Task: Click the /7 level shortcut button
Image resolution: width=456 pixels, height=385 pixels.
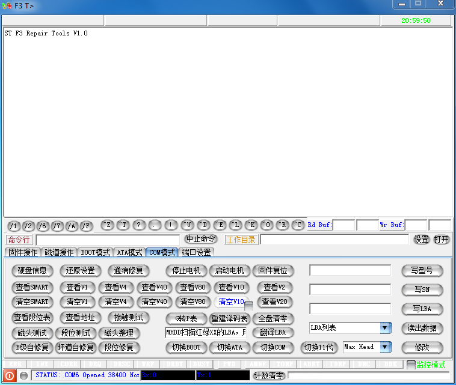Action: [x=57, y=226]
